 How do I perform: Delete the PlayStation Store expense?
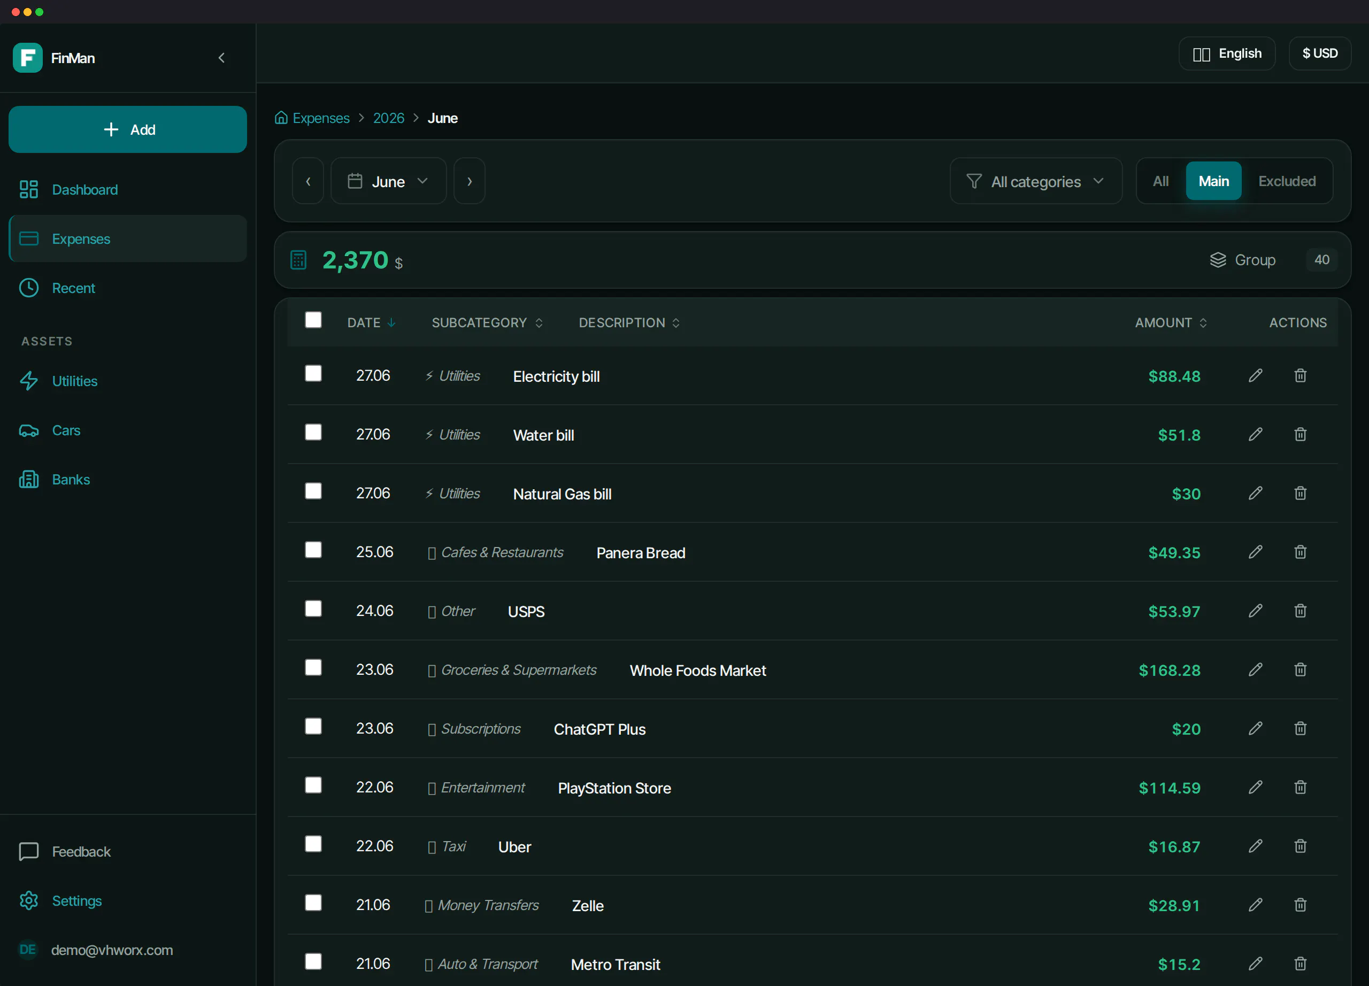(1300, 787)
